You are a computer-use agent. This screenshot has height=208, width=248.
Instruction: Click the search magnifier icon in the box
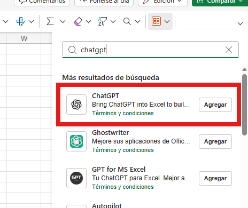click(72, 50)
